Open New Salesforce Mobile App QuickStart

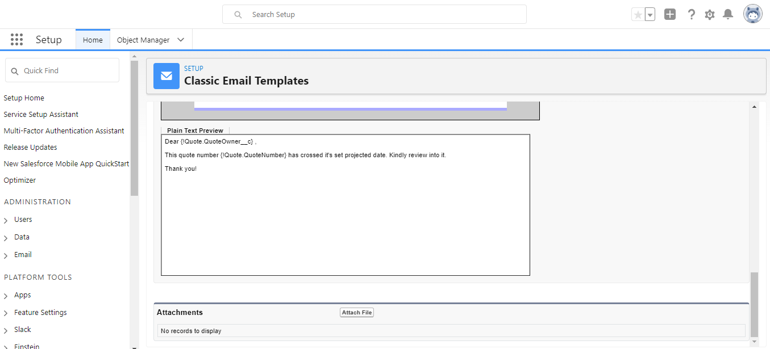(x=66, y=164)
